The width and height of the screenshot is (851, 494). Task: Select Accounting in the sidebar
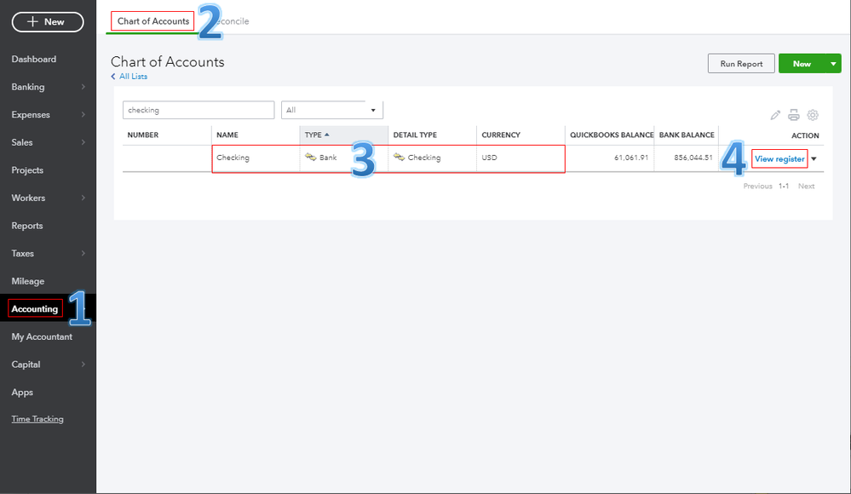pos(35,309)
